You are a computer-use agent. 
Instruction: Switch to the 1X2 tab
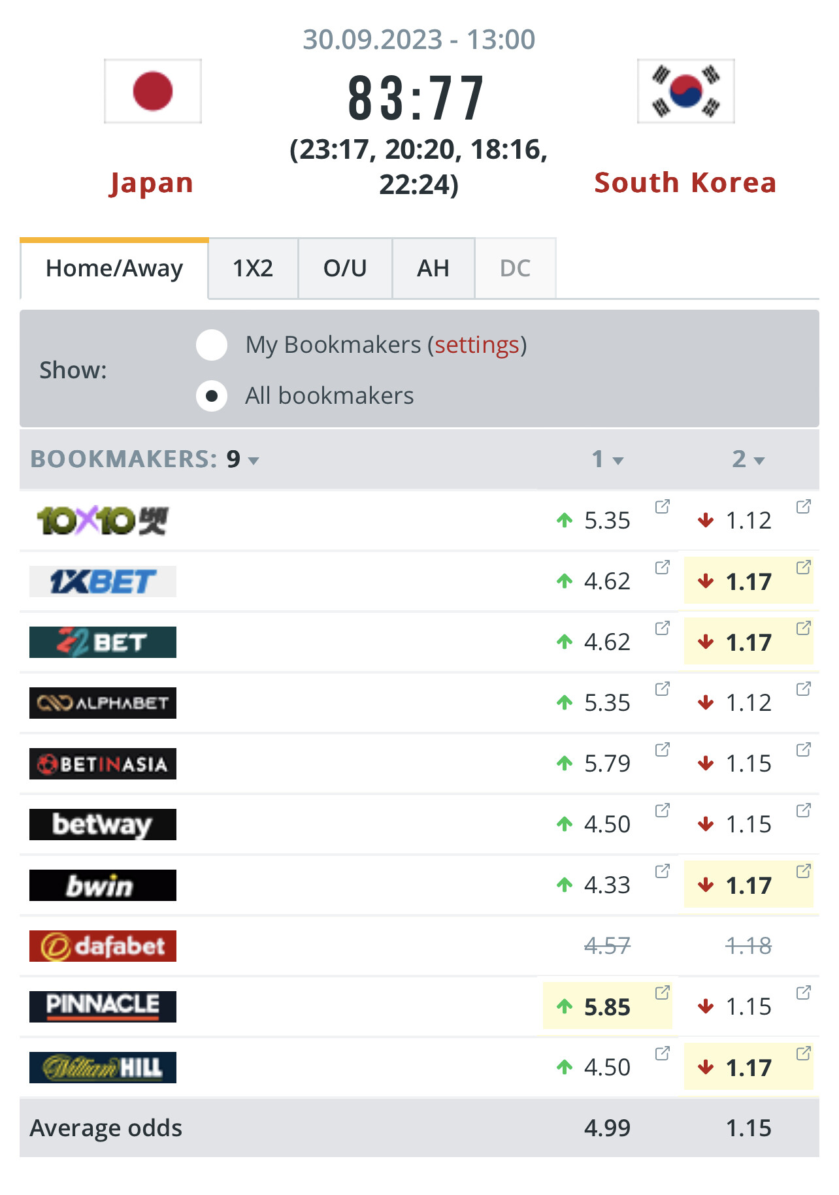[x=253, y=269]
